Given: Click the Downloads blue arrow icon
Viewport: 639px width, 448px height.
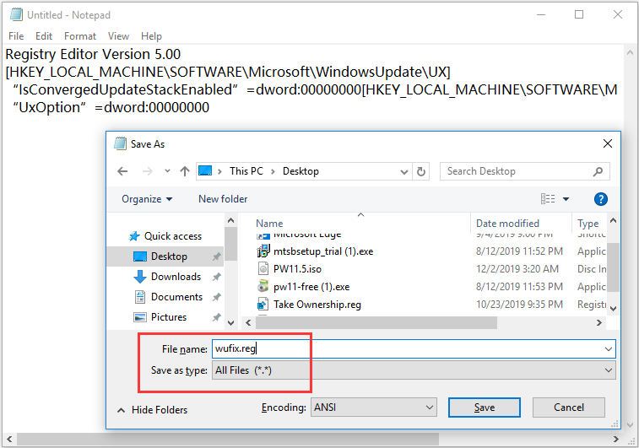Looking at the screenshot, I should 140,277.
